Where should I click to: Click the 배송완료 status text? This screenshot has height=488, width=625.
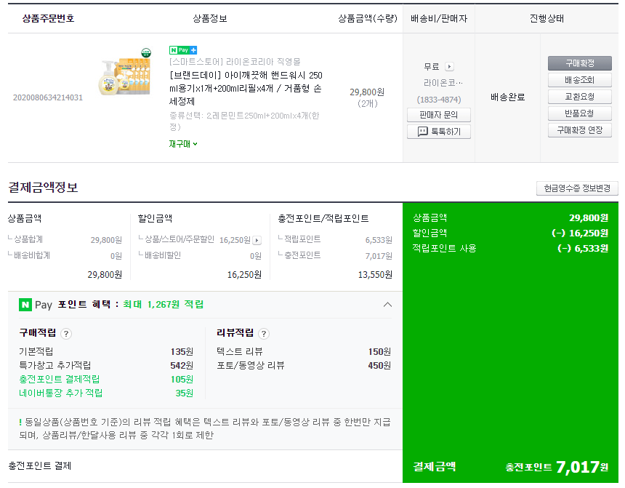point(507,97)
